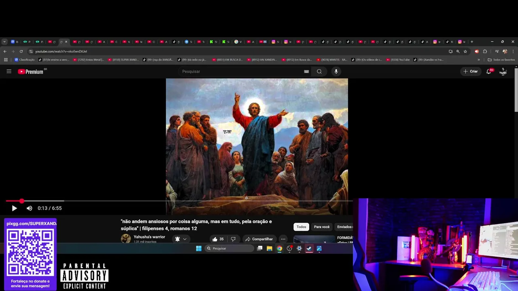This screenshot has width=518, height=291.
Task: Open the Criar create menu
Action: (471, 72)
